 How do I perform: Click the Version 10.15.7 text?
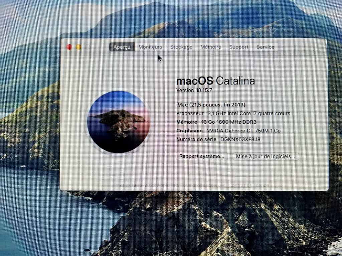(x=194, y=90)
